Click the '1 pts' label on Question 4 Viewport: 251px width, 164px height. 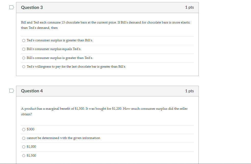pos(190,91)
